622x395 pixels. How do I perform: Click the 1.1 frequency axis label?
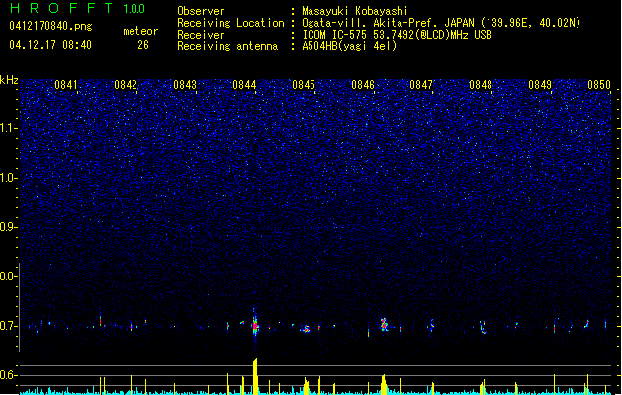9,128
